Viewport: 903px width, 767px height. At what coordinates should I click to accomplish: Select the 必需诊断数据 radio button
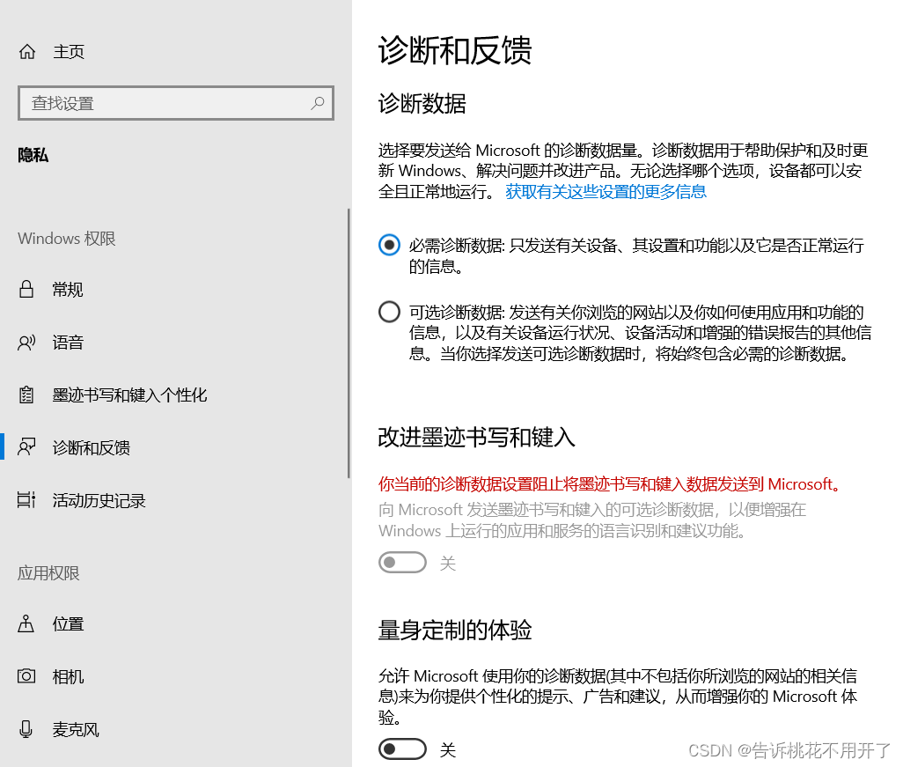[389, 245]
